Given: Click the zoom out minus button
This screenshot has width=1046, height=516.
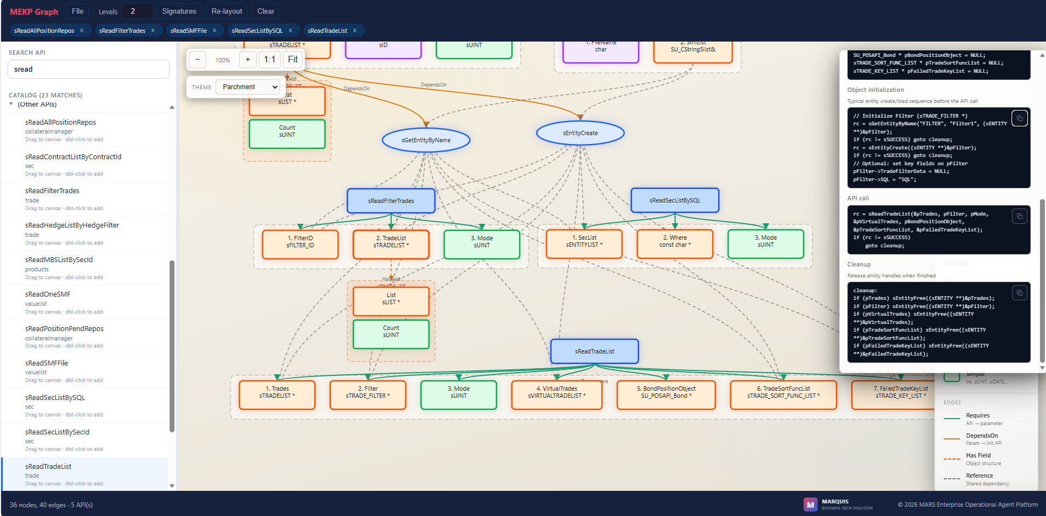Looking at the screenshot, I should point(197,60).
